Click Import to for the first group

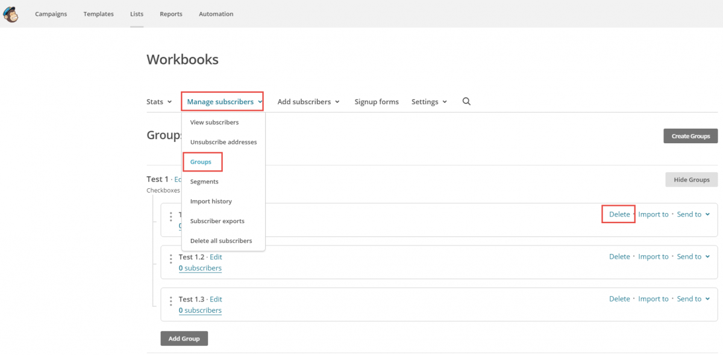(x=653, y=214)
